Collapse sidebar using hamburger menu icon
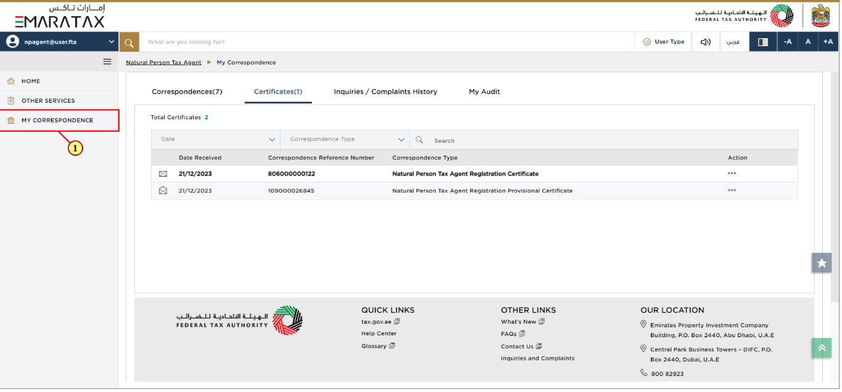Image resolution: width=842 pixels, height=392 pixels. tap(107, 62)
